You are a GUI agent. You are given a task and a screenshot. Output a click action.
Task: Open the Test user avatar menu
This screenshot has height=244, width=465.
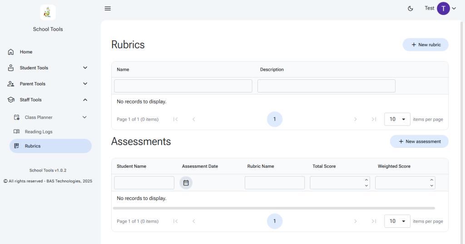(443, 9)
